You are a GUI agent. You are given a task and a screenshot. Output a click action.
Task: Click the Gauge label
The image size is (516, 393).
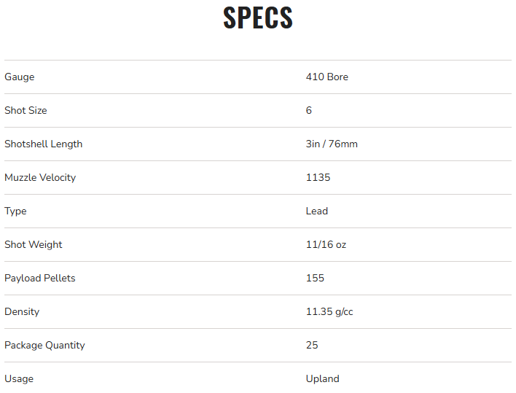20,77
